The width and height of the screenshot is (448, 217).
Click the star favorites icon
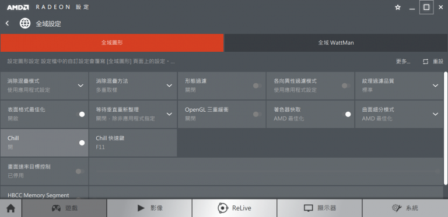[397, 8]
